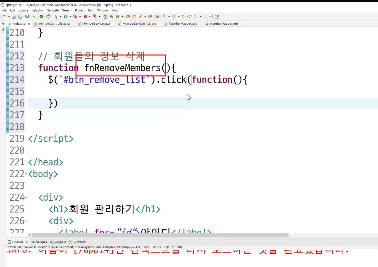Open the Source menu

click(24, 10)
